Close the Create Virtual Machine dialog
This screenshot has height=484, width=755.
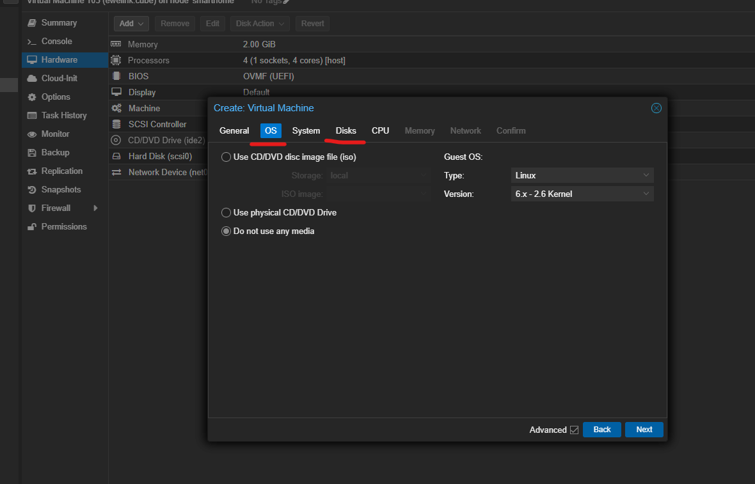[656, 108]
